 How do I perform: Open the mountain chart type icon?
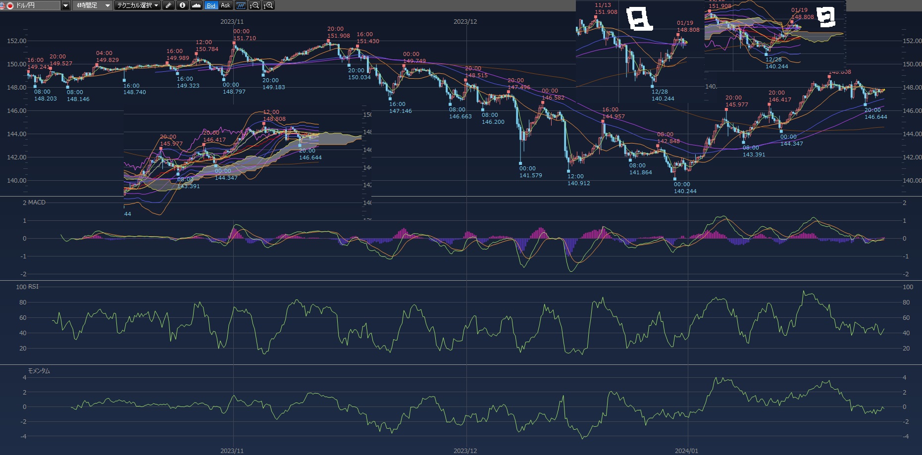(x=196, y=5)
